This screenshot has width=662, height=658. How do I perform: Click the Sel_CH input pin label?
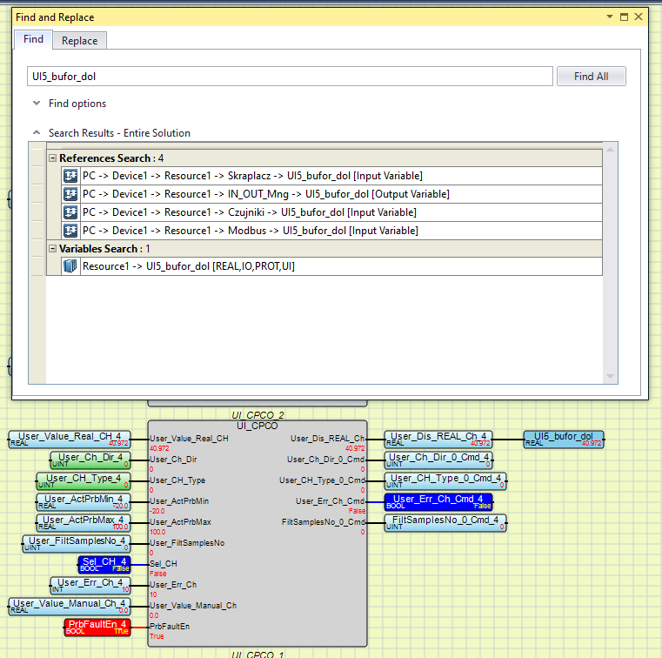coord(164,564)
